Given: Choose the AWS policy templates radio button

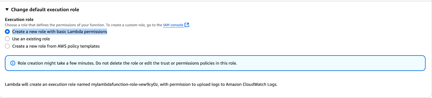Looking at the screenshot, I should pyautogui.click(x=7, y=46).
